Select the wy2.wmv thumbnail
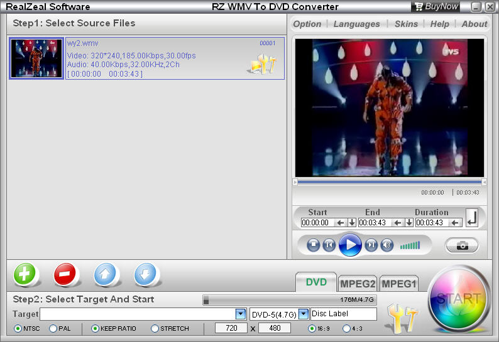Screen dimensions: 499x342 36,58
